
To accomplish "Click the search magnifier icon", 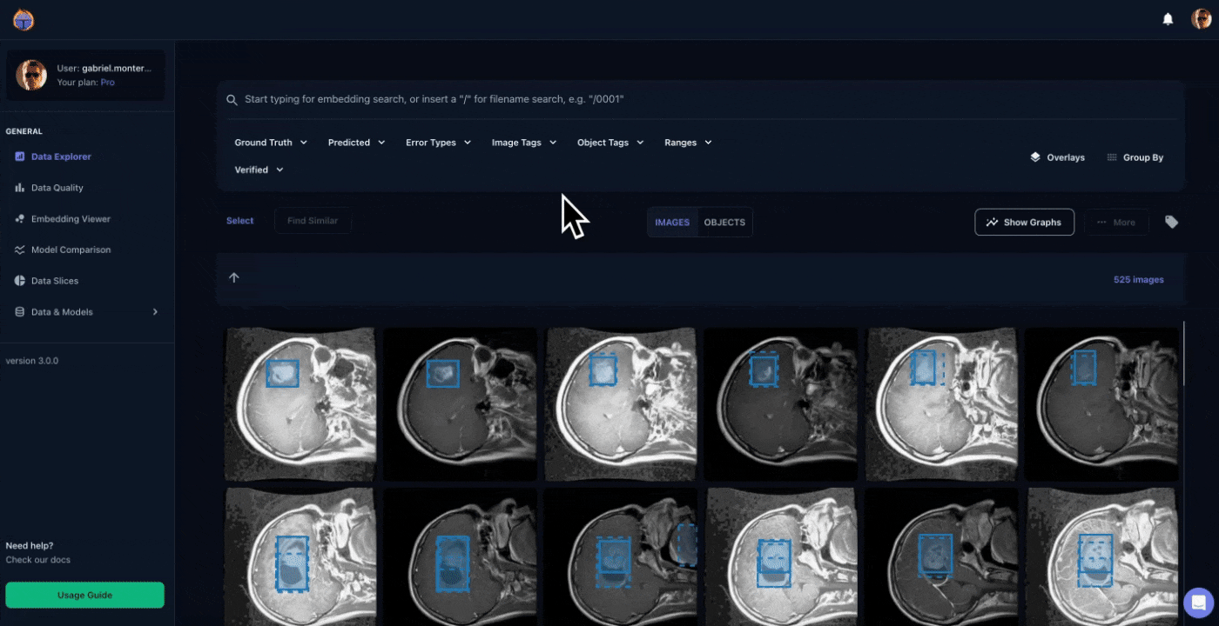I will click(232, 100).
